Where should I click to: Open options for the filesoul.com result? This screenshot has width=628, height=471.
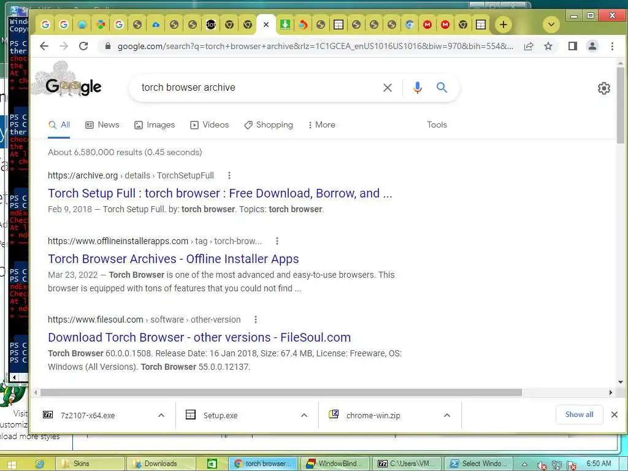[x=256, y=320]
